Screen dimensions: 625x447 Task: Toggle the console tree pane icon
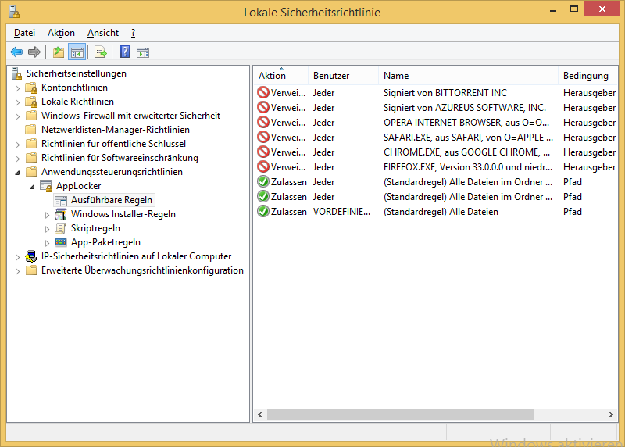click(77, 52)
